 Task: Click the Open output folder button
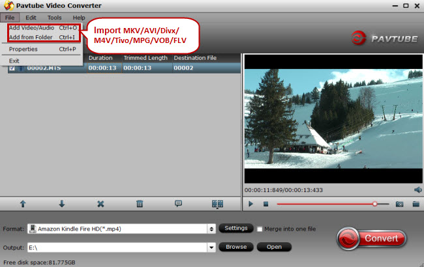coord(274,247)
